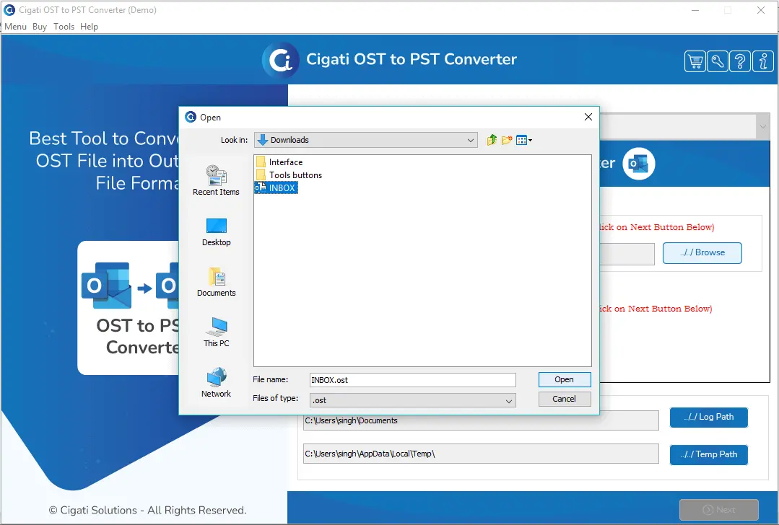Image resolution: width=779 pixels, height=525 pixels.
Task: Create a new folder icon
Action: pyautogui.click(x=507, y=141)
